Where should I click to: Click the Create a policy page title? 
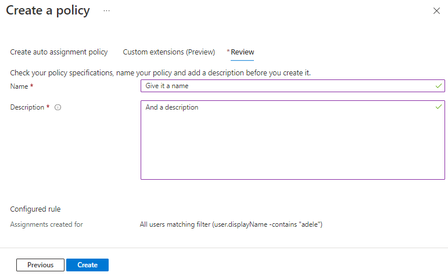pos(48,11)
